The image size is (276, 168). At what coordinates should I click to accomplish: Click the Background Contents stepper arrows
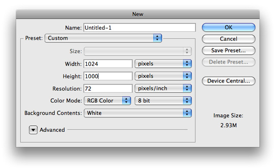[187, 113]
